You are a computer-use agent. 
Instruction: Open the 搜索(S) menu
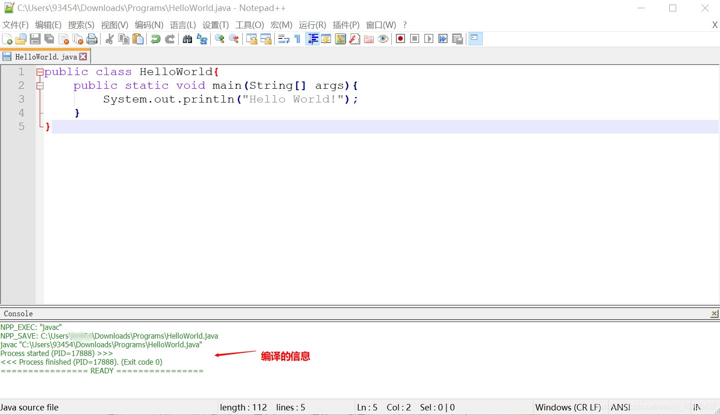click(81, 25)
